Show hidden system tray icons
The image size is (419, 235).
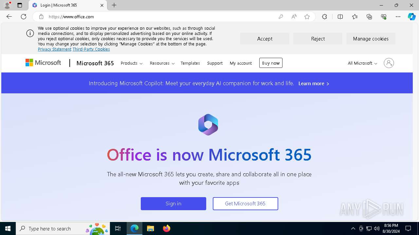pos(353,228)
